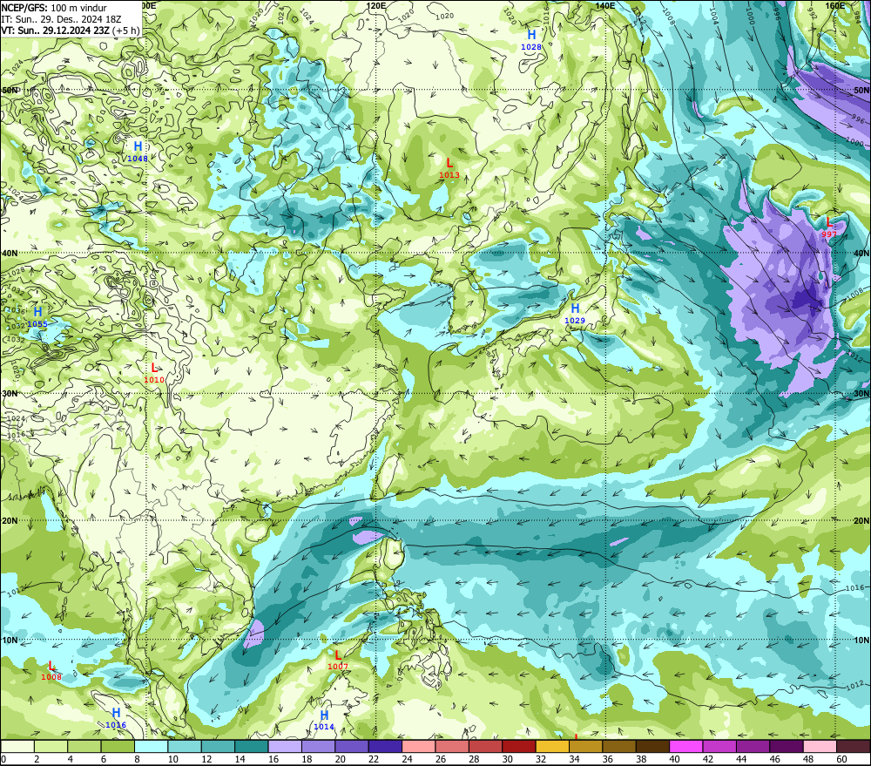Click the dark brown 38–40 legend swatch
The height and width of the screenshot is (766, 871).
click(652, 746)
